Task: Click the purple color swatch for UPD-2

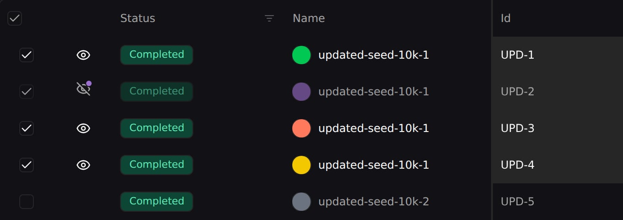Action: point(301,92)
